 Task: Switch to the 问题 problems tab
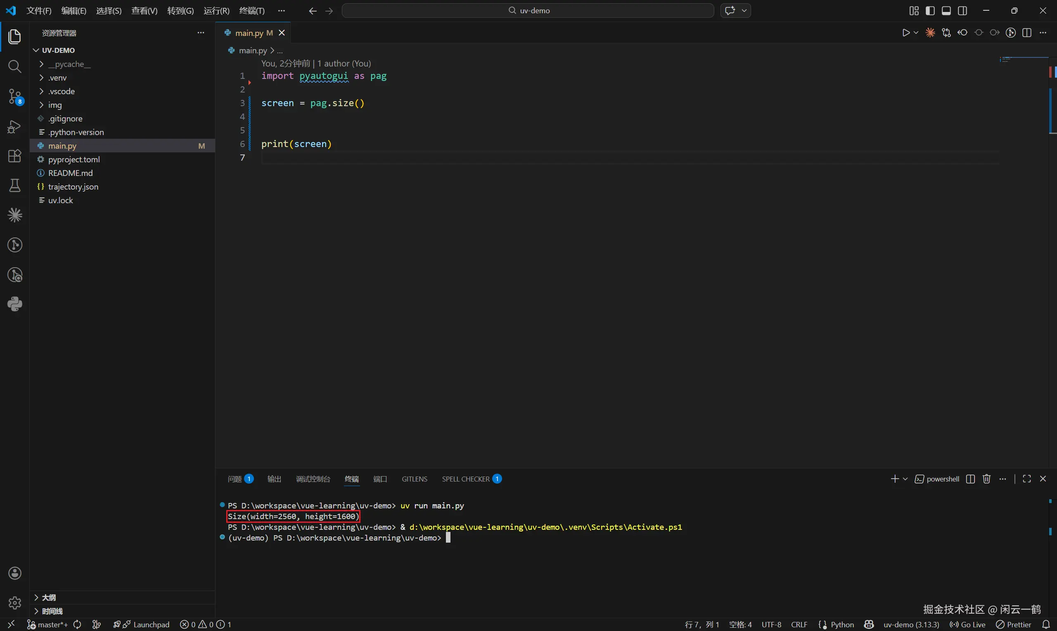[235, 479]
